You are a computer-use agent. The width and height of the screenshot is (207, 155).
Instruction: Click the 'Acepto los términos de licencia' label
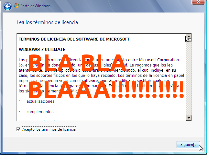coord(49,129)
